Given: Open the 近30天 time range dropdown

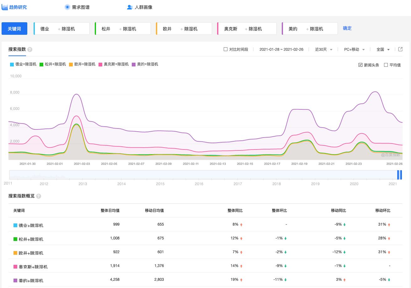Looking at the screenshot, I should tap(323, 49).
